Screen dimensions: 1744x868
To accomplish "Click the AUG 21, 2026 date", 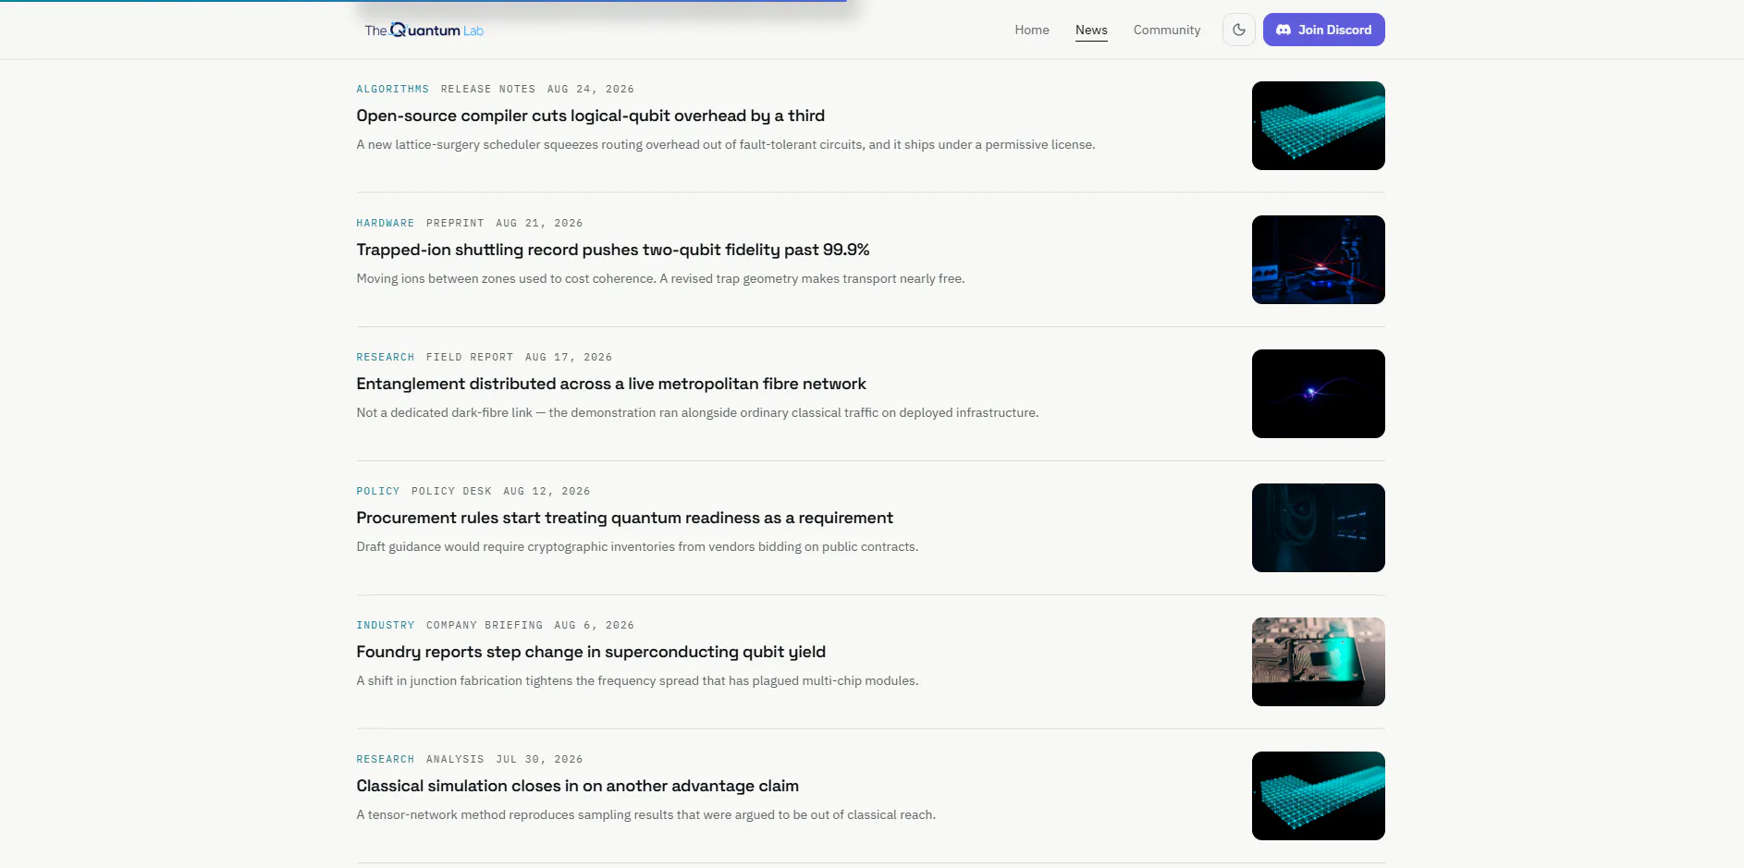I will (539, 224).
